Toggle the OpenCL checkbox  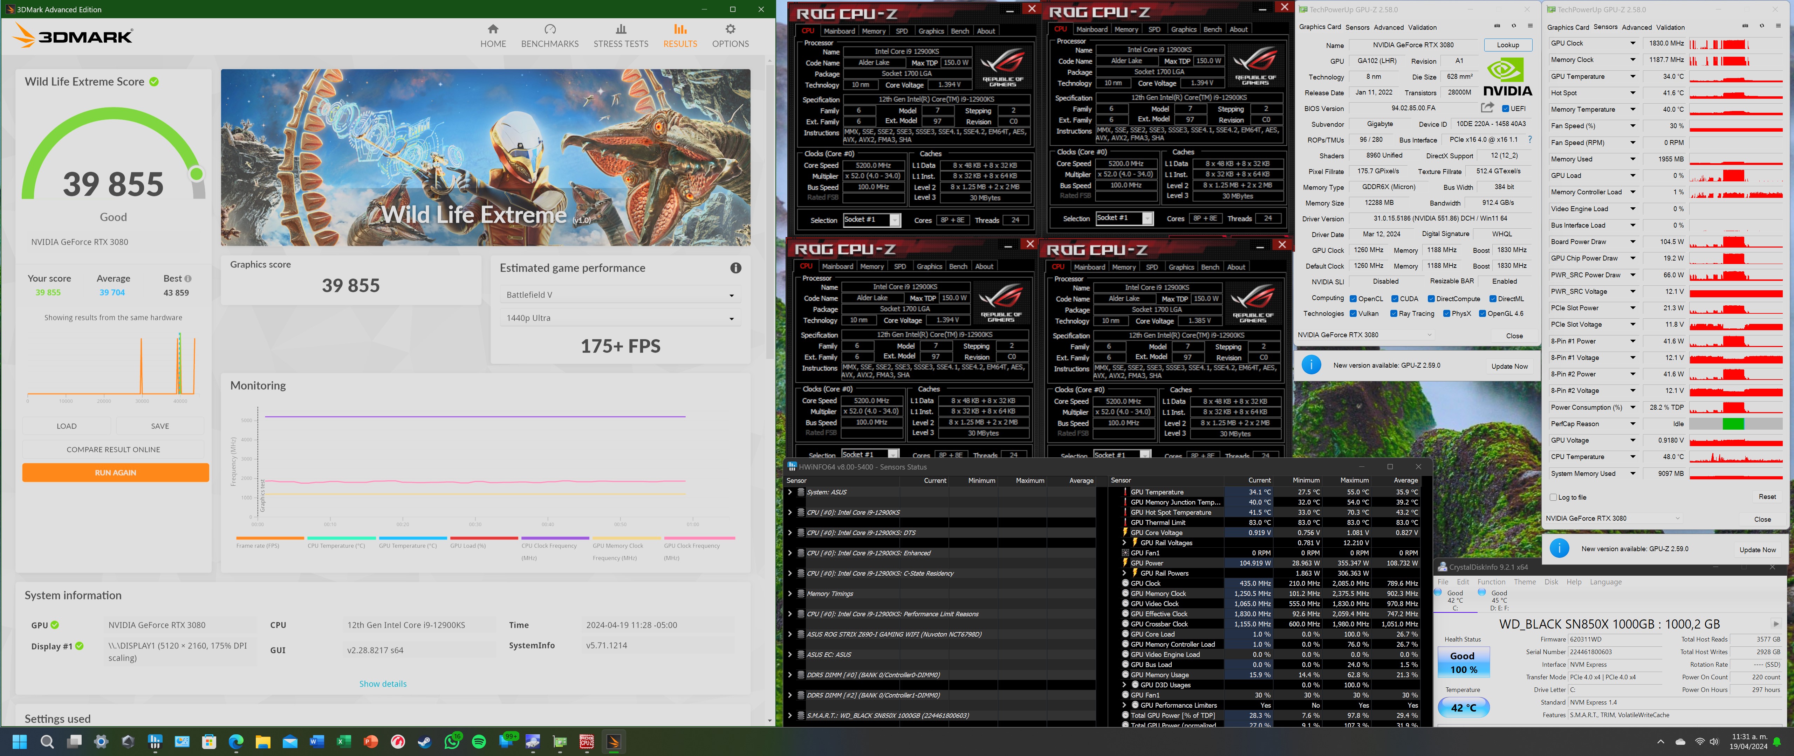(x=1353, y=299)
